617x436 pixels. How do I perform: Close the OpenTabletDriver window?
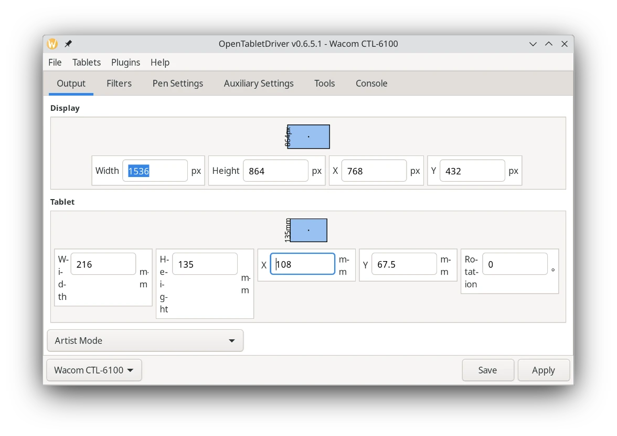point(565,44)
